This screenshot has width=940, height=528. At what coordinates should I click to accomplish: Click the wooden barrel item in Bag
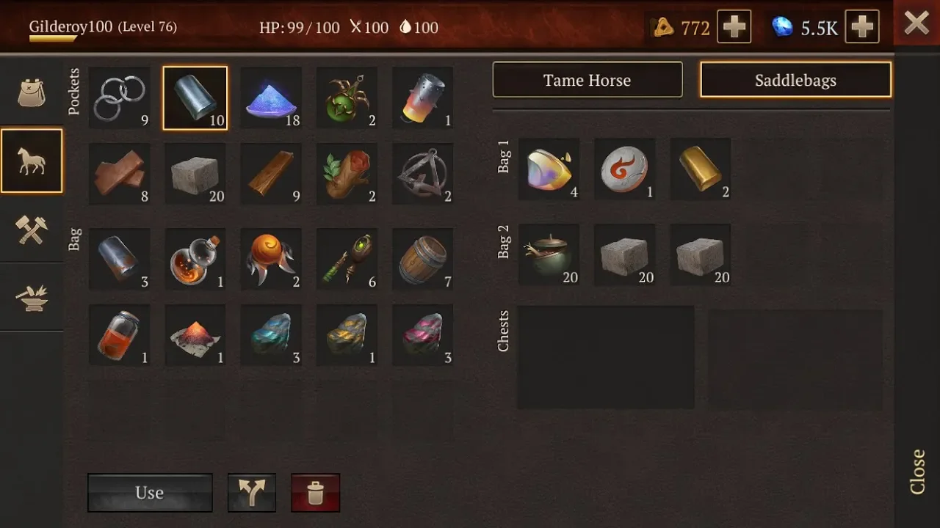[423, 259]
